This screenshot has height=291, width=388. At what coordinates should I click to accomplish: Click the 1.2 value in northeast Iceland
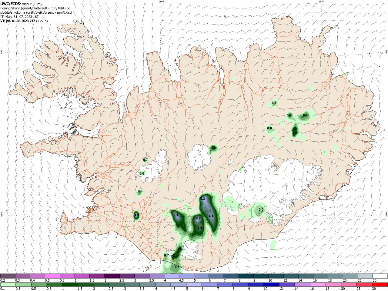click(289, 115)
